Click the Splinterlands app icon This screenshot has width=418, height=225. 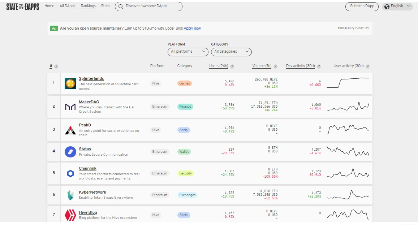(70, 83)
